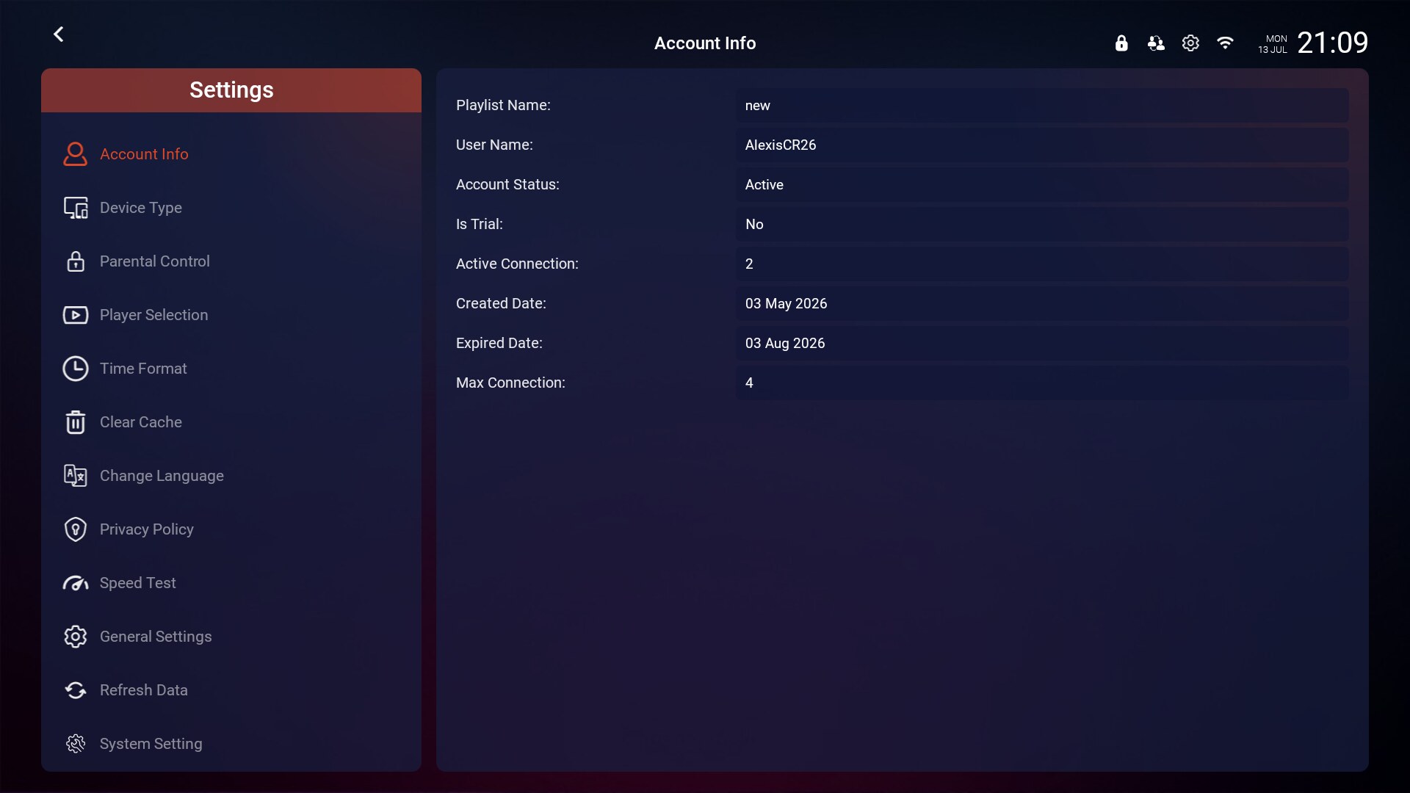Click the Change Language translate icon

coord(75,476)
